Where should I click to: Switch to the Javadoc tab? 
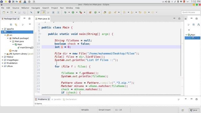(x=57, y=99)
